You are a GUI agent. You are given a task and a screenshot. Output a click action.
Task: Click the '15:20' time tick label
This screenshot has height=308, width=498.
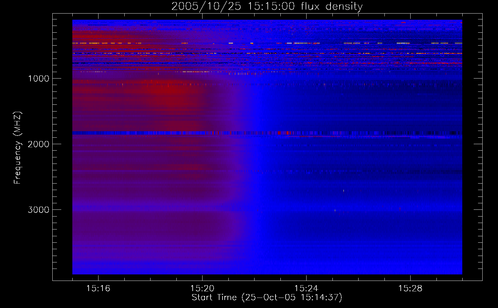[202, 288]
